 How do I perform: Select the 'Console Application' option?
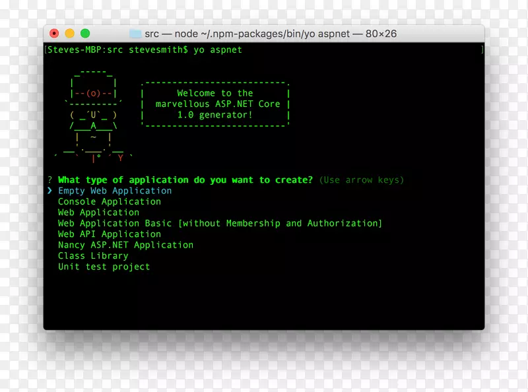click(110, 202)
